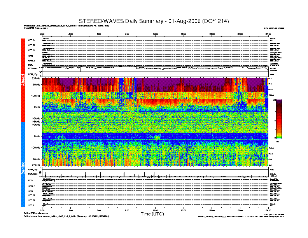Click 'LFR A' label in Ahead section
The width and height of the screenshot is (308, 238).
pyautogui.click(x=31, y=40)
